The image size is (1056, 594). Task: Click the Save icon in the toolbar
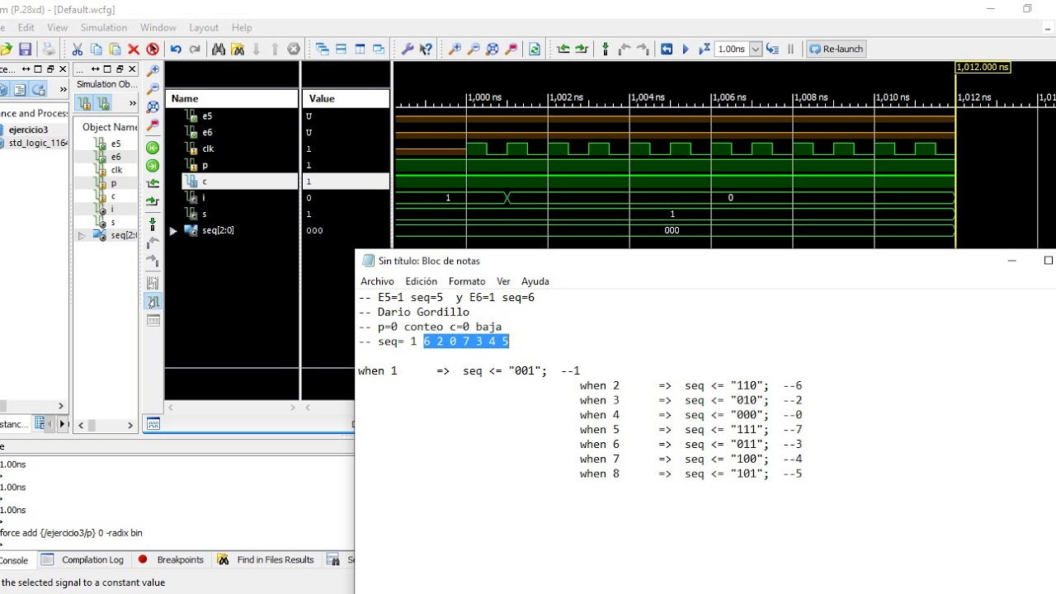(x=25, y=49)
